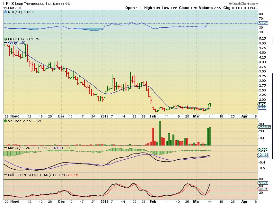Viewport: 273px width, 206px height.
Task: Click the RSI(14) legend line marker
Action: (5, 12)
